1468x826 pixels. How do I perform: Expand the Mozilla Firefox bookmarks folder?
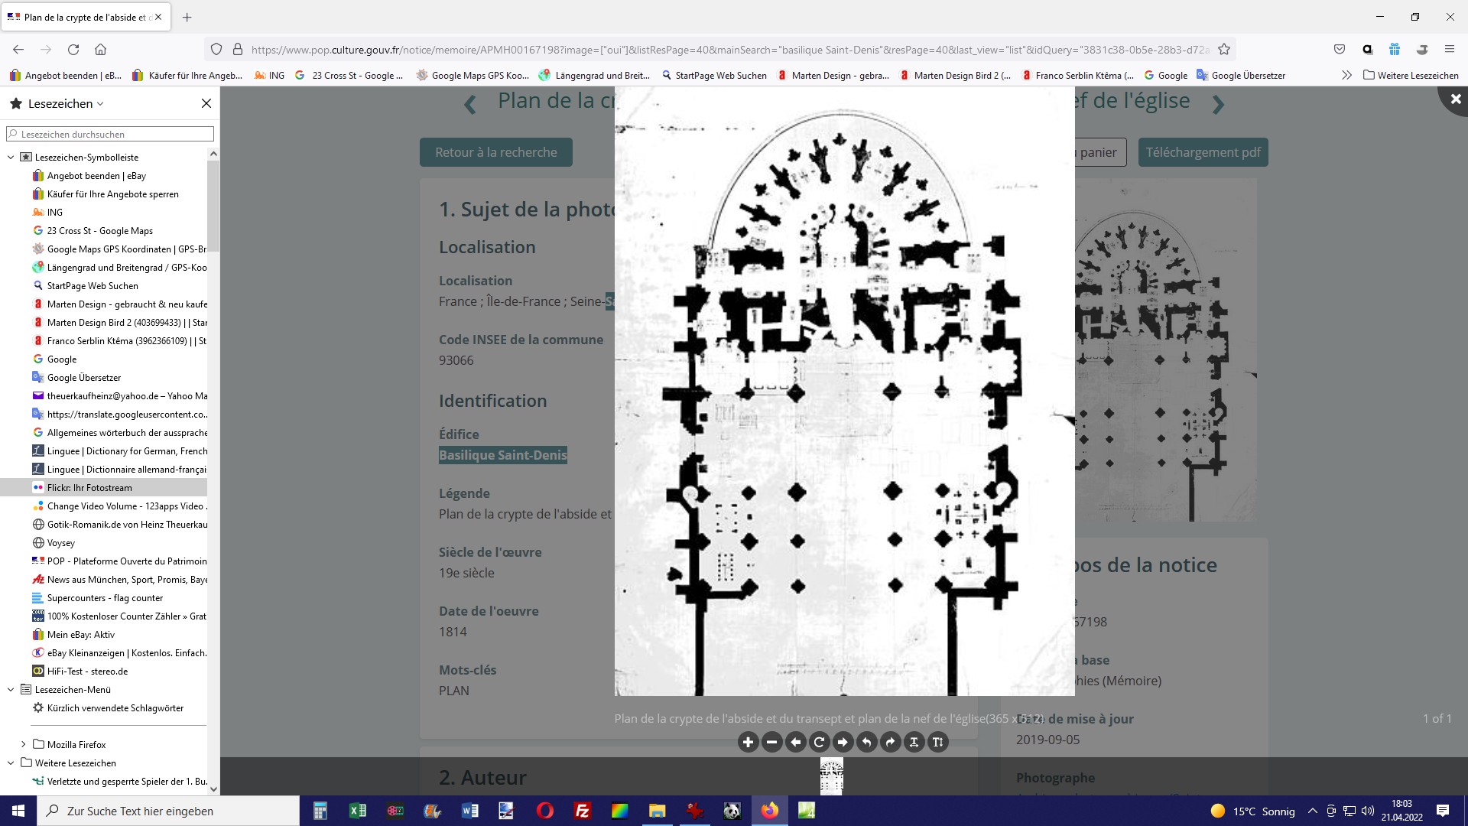pyautogui.click(x=23, y=744)
